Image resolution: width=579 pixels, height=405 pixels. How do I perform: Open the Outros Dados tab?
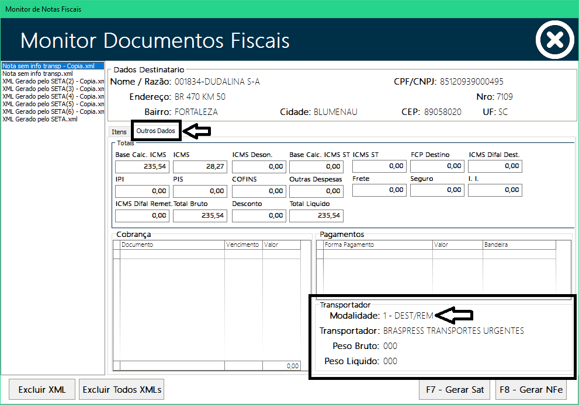click(155, 131)
